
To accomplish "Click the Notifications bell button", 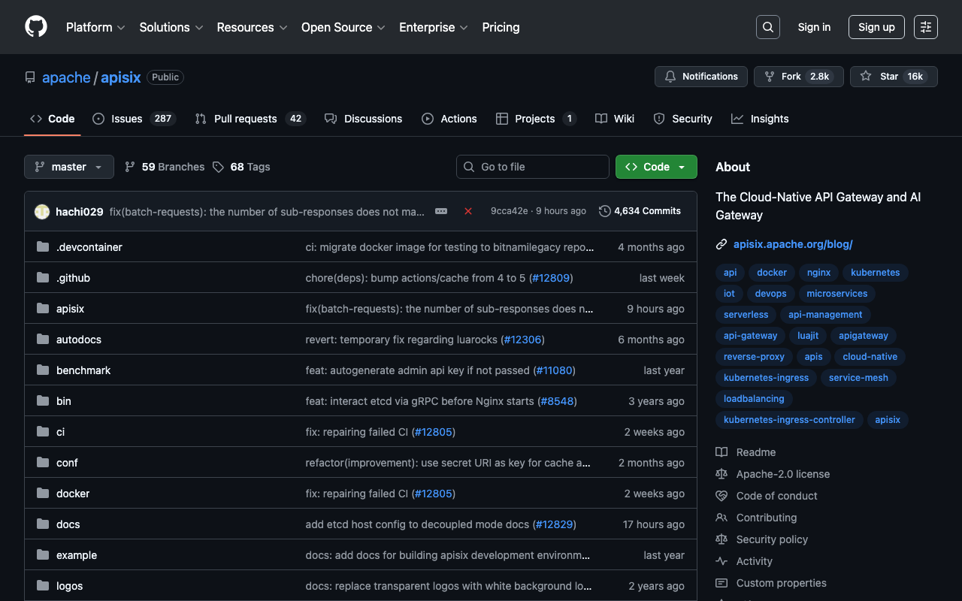I will point(701,77).
